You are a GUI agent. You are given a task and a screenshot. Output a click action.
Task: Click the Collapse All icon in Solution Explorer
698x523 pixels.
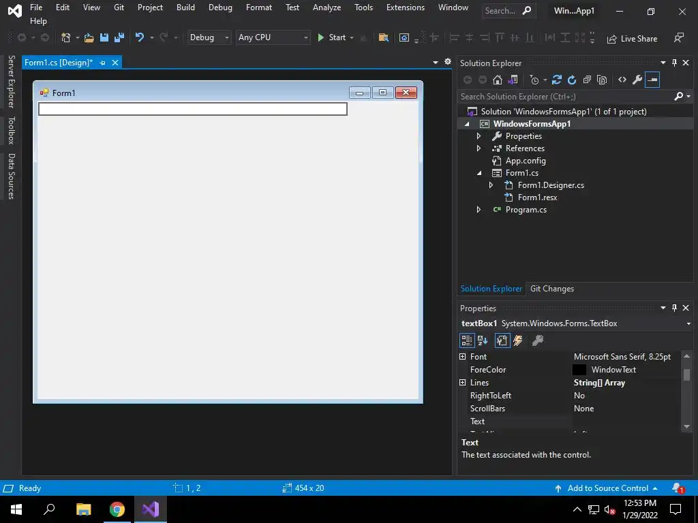tap(587, 80)
